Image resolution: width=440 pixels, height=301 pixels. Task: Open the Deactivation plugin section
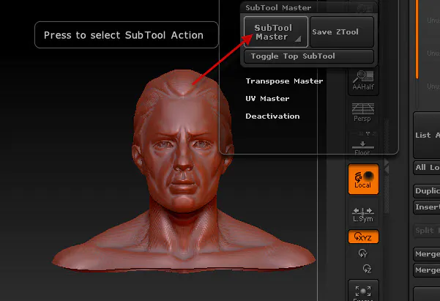coord(272,116)
